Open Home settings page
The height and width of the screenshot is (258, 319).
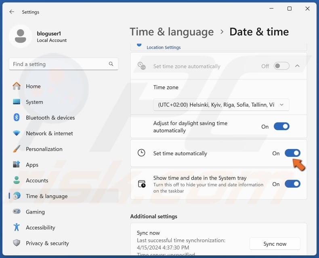click(x=33, y=86)
